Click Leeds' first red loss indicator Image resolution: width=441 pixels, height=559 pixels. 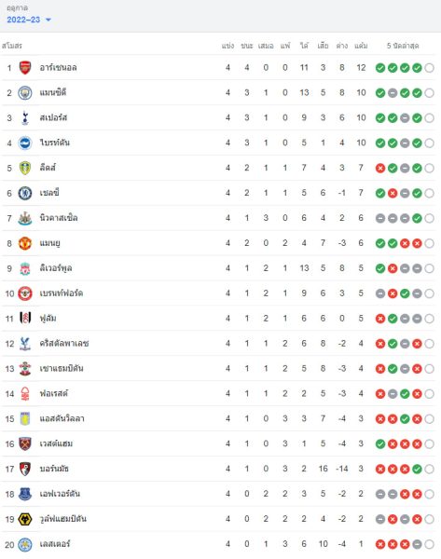(x=380, y=169)
